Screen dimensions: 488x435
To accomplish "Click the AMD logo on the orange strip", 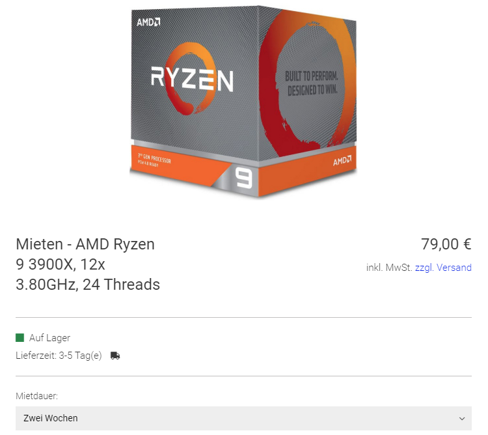I will [x=342, y=161].
